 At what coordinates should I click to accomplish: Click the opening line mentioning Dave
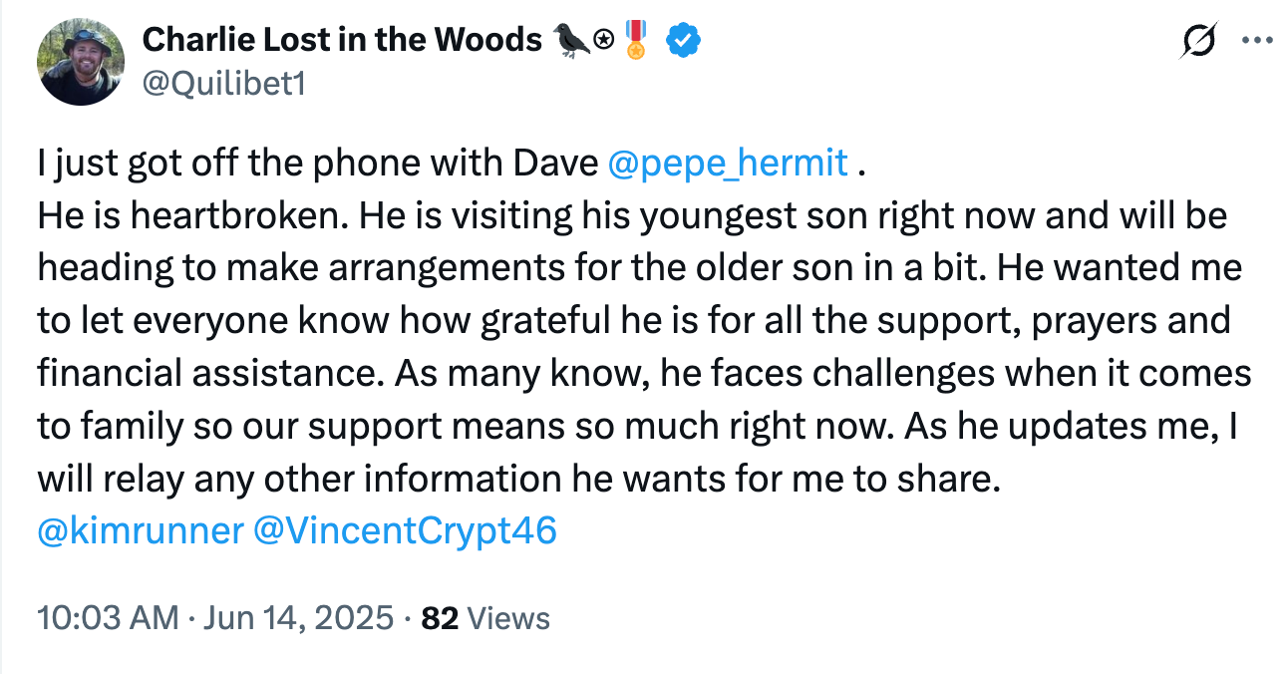(319, 163)
